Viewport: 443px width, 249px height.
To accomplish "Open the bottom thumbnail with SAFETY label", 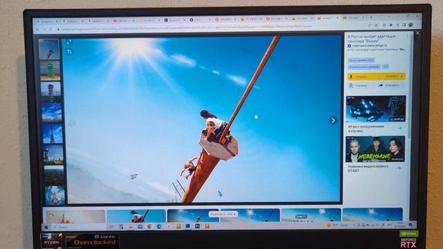I will 311,215.
